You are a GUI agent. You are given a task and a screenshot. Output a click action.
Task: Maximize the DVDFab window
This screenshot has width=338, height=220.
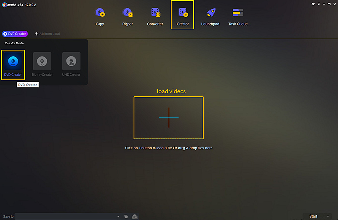click(x=329, y=4)
